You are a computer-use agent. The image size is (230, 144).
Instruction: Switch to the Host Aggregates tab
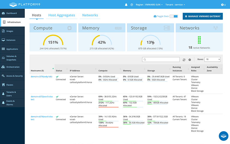tap(62, 15)
